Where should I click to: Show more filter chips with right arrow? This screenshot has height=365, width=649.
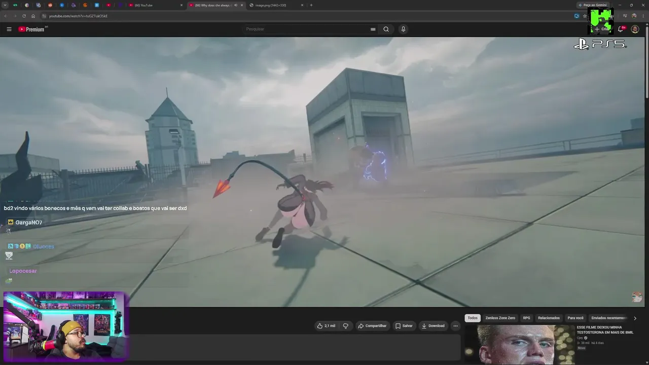click(635, 318)
